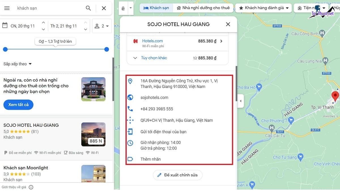The height and width of the screenshot is (191, 340).
Task: Click the phone handset icon
Action: (130, 109)
